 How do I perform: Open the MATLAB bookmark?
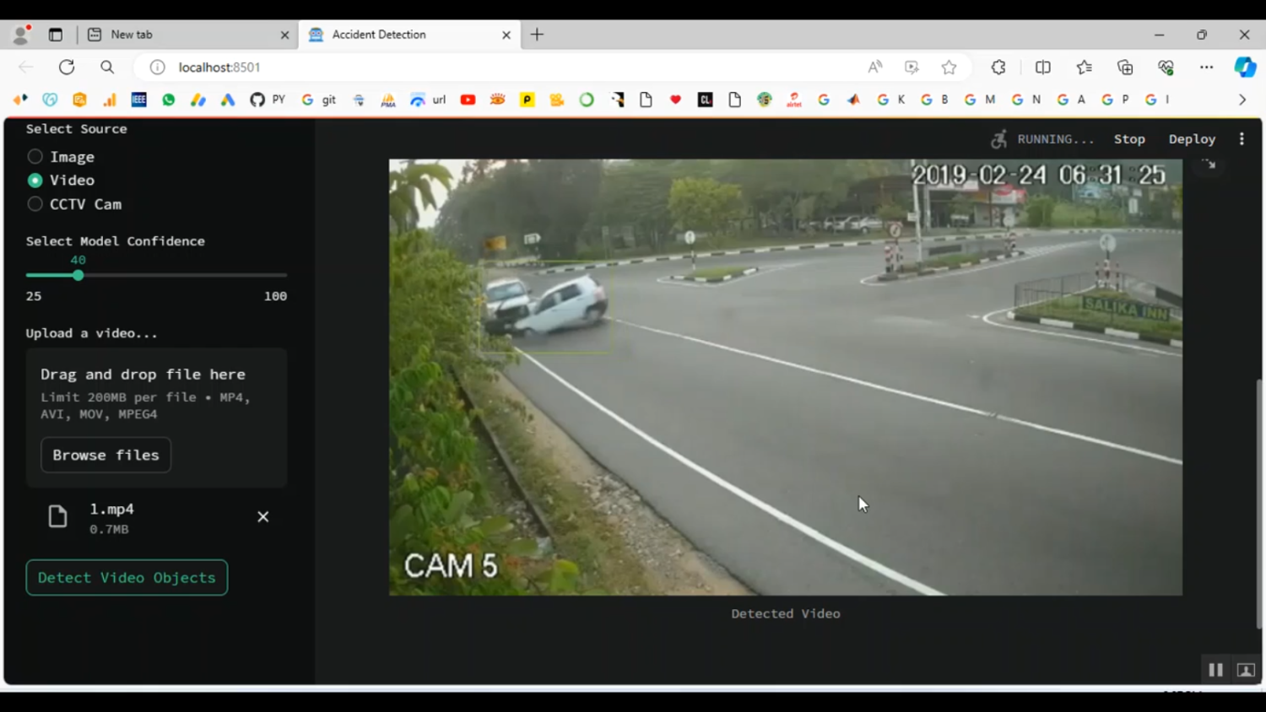[853, 100]
